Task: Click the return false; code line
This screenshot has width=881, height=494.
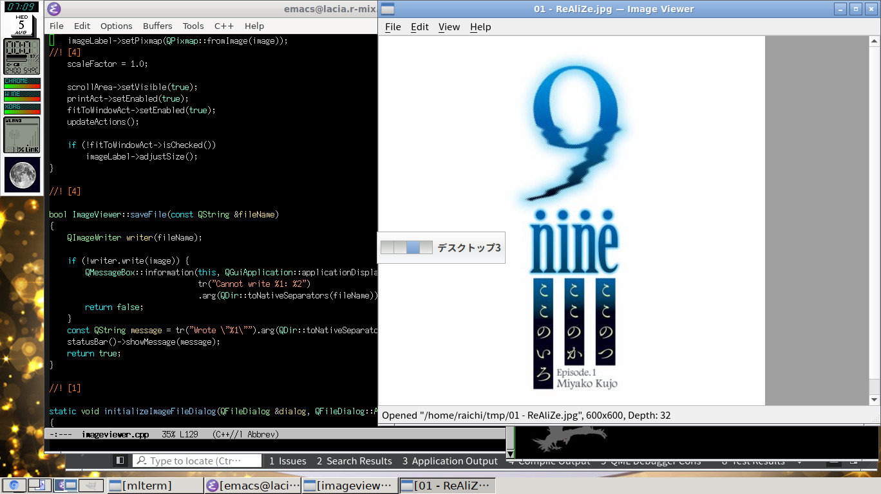Action: click(x=114, y=307)
